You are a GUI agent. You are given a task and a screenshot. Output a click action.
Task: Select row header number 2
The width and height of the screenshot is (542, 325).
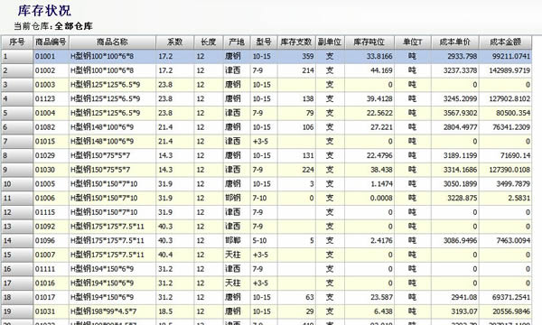point(17,70)
